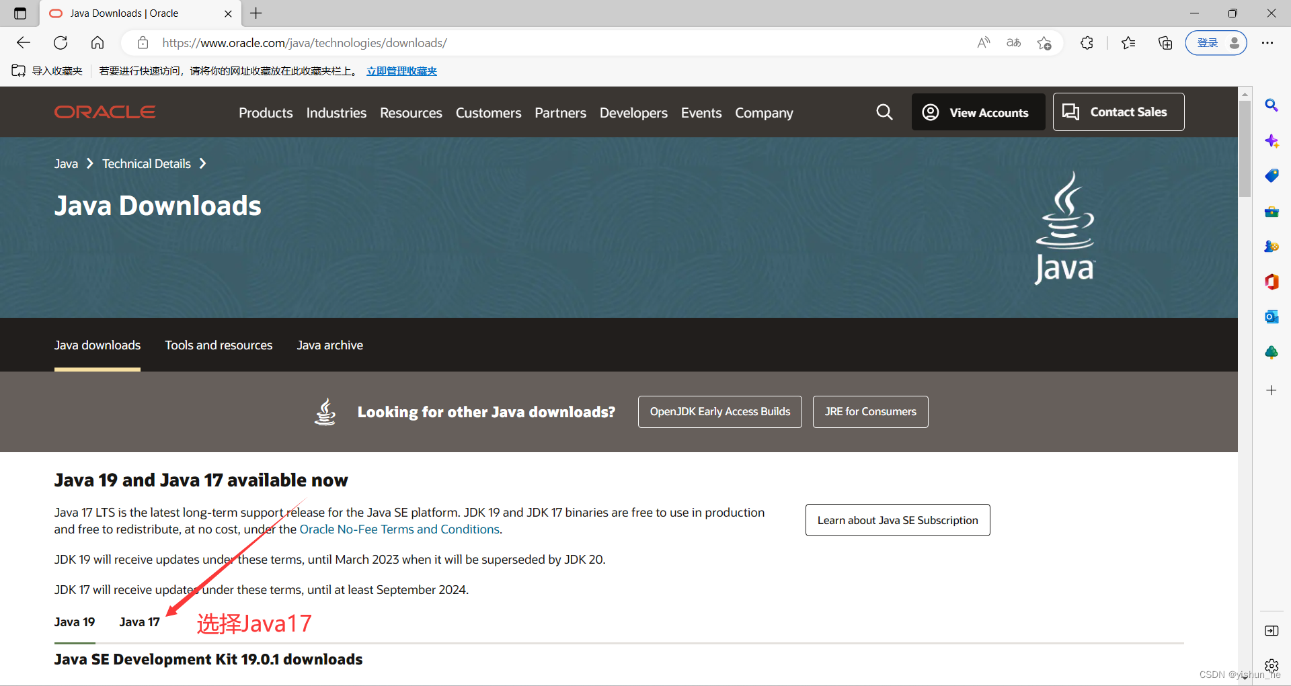
Task: Open the Developers menu
Action: click(633, 113)
